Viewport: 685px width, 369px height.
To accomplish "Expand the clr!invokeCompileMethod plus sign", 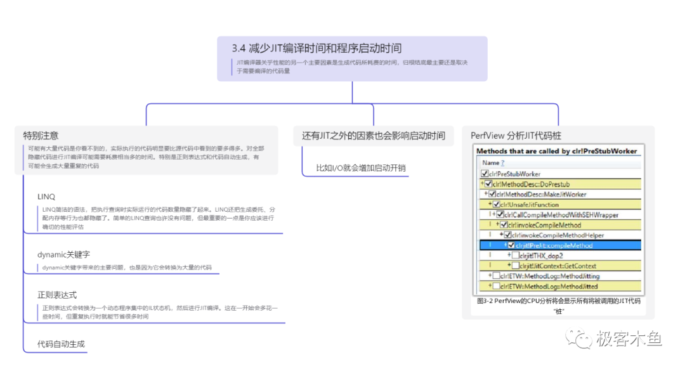I will coord(498,224).
